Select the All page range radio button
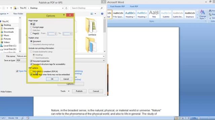The height and width of the screenshot is (120, 215). coord(31,24)
